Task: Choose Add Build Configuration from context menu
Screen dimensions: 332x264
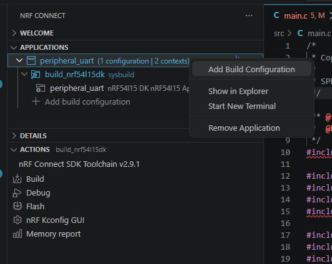Action: click(251, 69)
